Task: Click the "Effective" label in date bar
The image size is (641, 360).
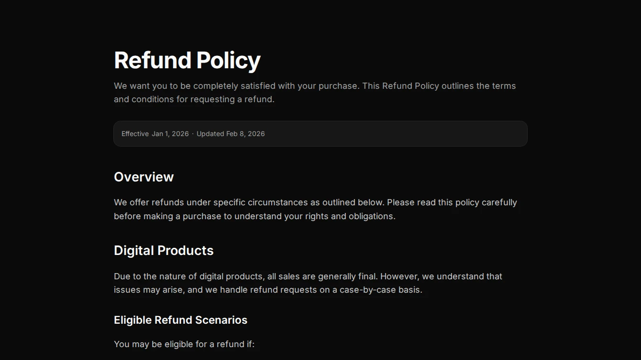Action: [135, 134]
